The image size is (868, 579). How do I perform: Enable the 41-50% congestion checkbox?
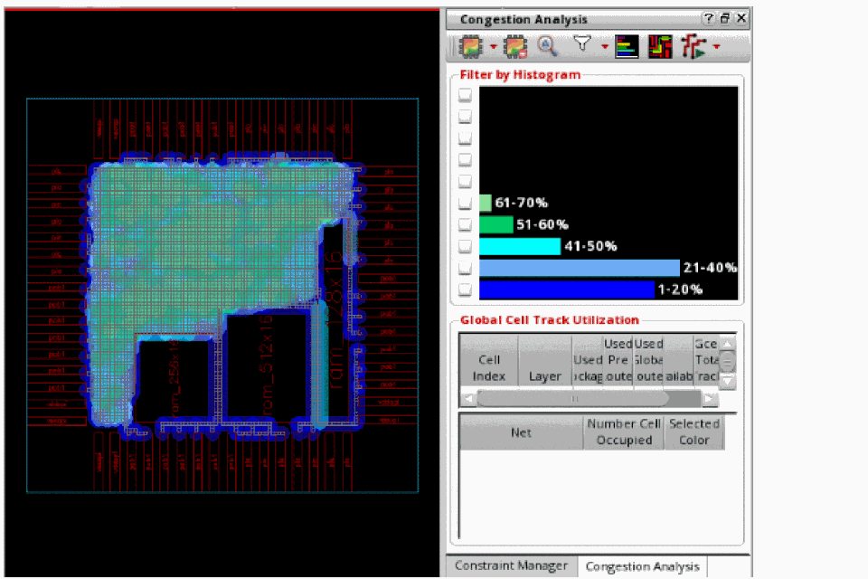pyautogui.click(x=465, y=246)
